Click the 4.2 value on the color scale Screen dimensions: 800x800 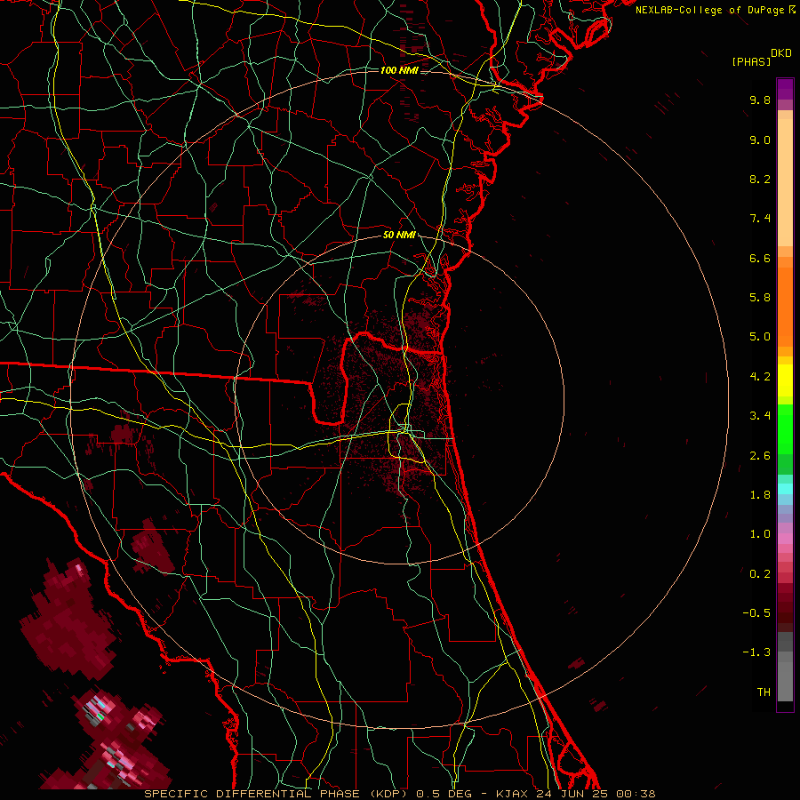click(760, 377)
